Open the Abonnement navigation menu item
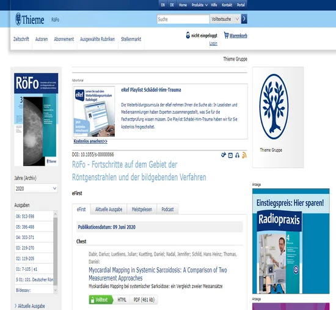 64,39
